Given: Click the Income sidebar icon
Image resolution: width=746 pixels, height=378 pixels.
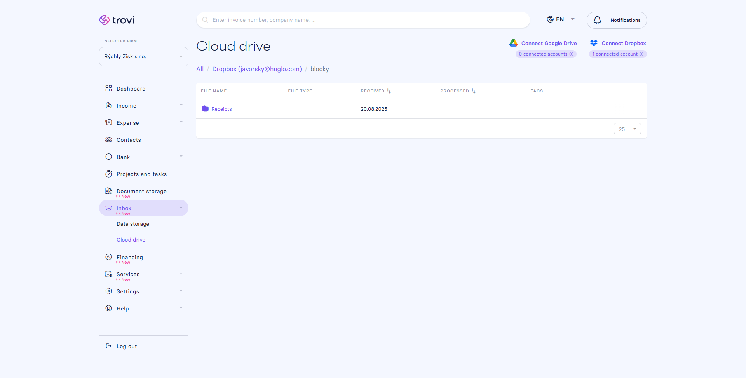Looking at the screenshot, I should coord(108,106).
